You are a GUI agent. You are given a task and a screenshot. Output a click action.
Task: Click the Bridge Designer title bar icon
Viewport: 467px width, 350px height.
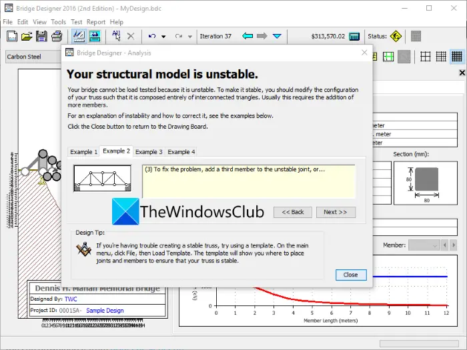(x=9, y=8)
